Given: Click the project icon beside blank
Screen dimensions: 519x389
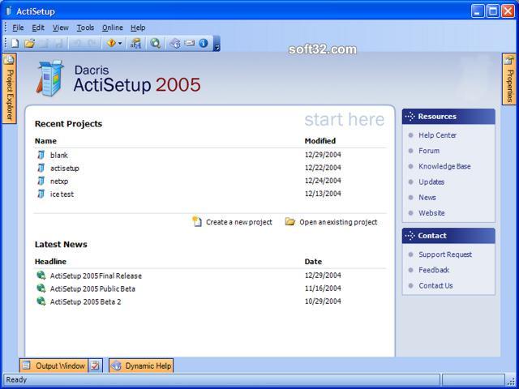Looking at the screenshot, I should tap(41, 155).
